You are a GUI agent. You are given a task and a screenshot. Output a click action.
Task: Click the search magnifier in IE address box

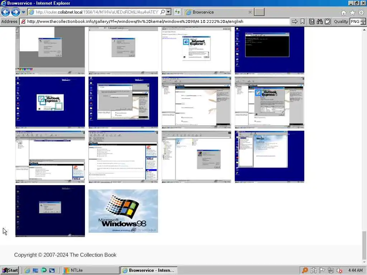[163, 12]
